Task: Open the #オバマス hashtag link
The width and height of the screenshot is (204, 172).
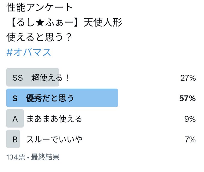Action: 28,52
